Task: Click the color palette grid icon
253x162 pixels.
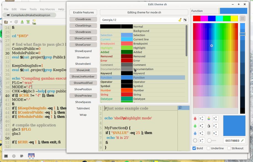Action: coord(242,18)
